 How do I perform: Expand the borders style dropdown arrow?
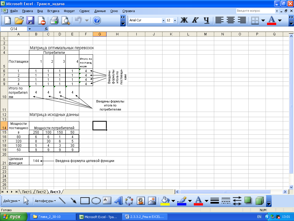click(263, 20)
